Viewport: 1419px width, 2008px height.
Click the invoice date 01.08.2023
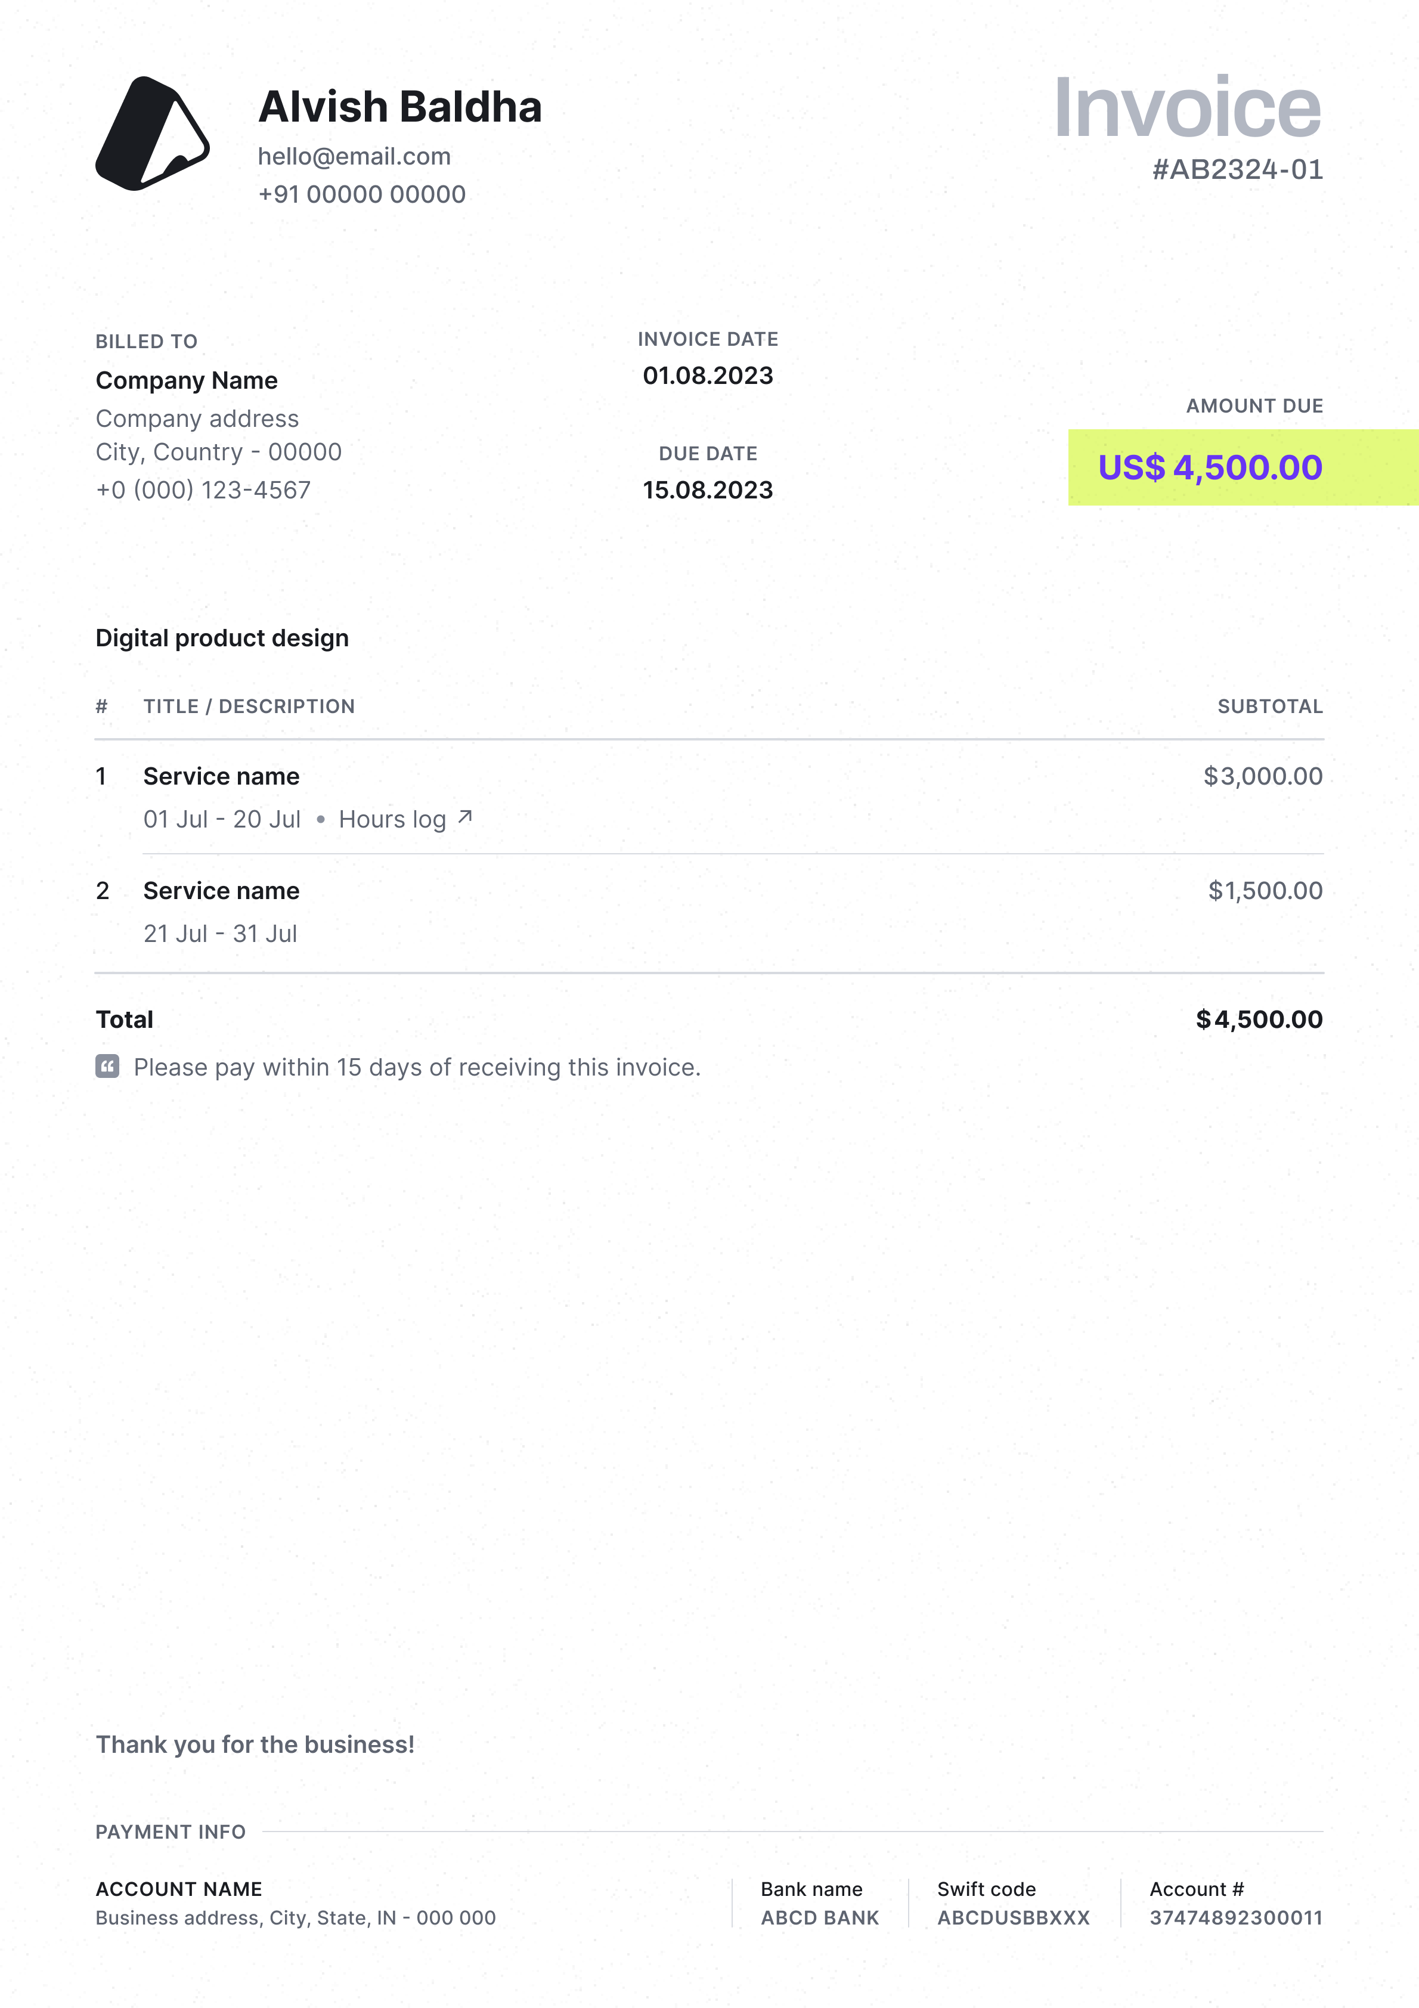[708, 376]
